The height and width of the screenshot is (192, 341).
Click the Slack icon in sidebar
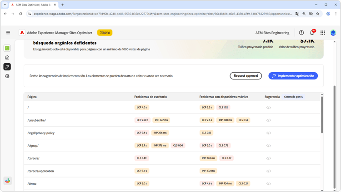(x=8, y=181)
